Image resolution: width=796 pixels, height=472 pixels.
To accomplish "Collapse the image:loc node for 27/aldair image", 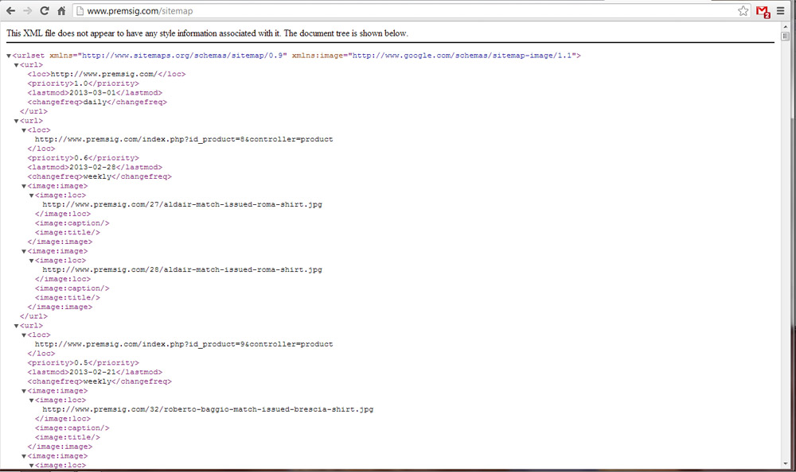I will point(32,195).
